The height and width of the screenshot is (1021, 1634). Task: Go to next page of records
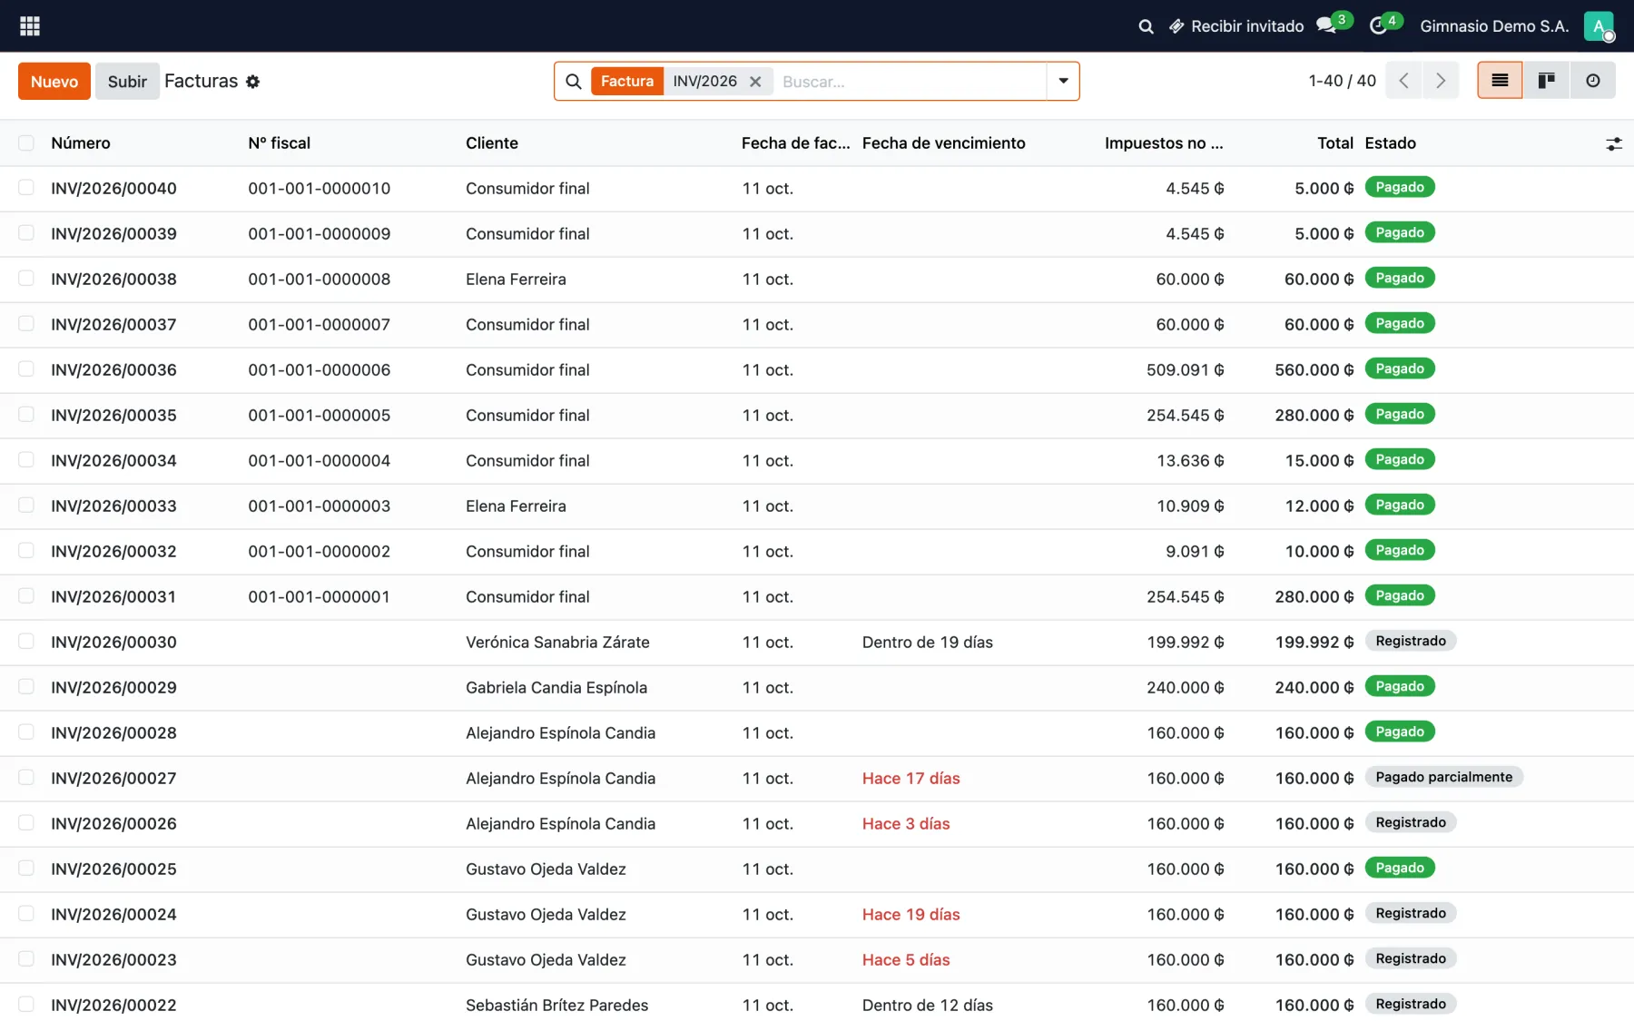pyautogui.click(x=1441, y=81)
